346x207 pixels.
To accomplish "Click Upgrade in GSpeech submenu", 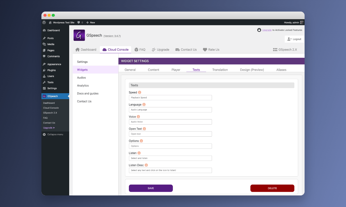I will tap(49, 128).
